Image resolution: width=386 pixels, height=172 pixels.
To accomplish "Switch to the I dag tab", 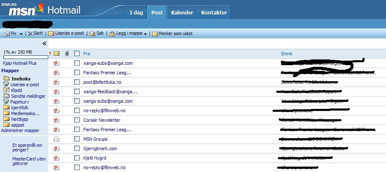I will coord(137,12).
